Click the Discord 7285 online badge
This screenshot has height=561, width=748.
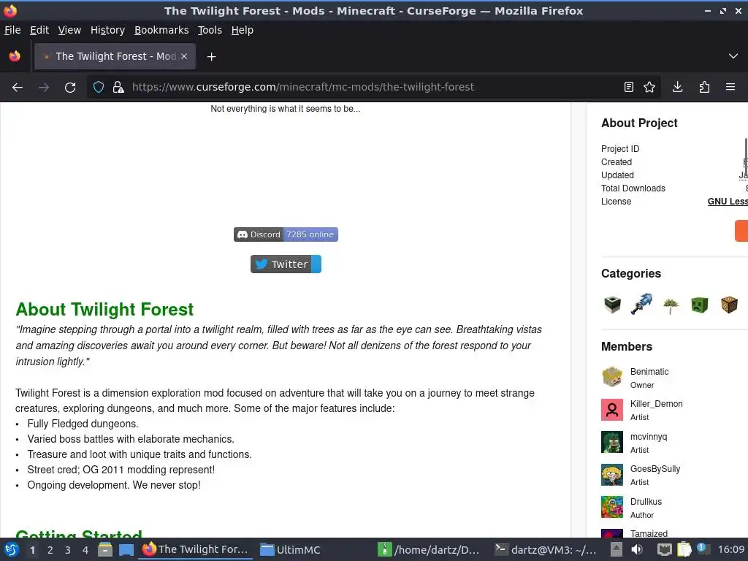(286, 234)
